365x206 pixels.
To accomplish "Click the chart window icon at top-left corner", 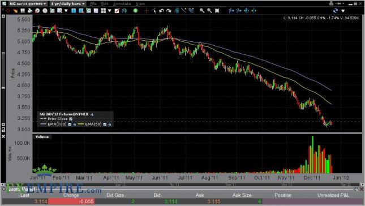I will [x=4, y=4].
